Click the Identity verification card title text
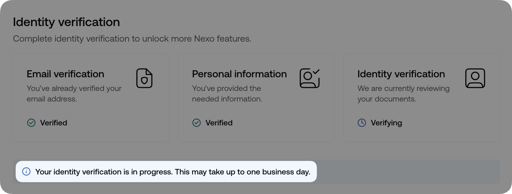512x194 pixels. coord(401,74)
